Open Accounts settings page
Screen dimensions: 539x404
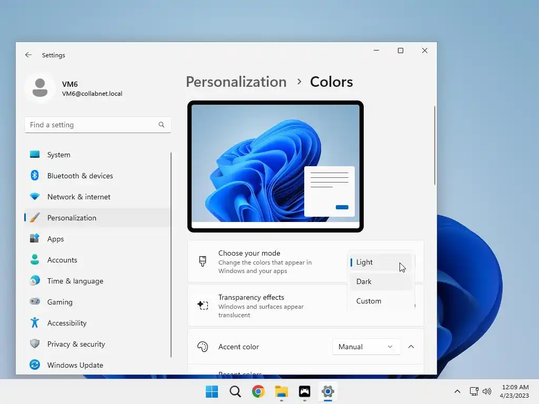[97, 260]
